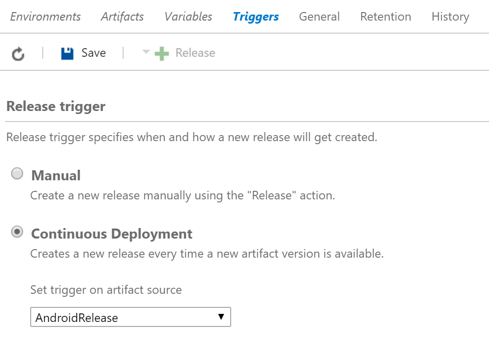Select the Continuous Deployment radio button
This screenshot has width=489, height=338.
coord(17,232)
